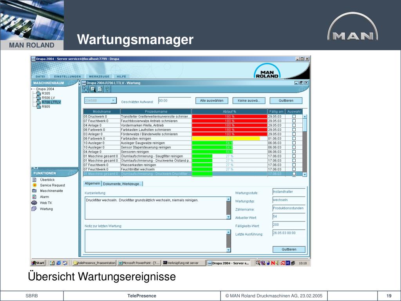This screenshot has height=301, width=401.
Task: Tick checkbox for Förderwalze / Bänderwelle schmieren
Action: 294,134
